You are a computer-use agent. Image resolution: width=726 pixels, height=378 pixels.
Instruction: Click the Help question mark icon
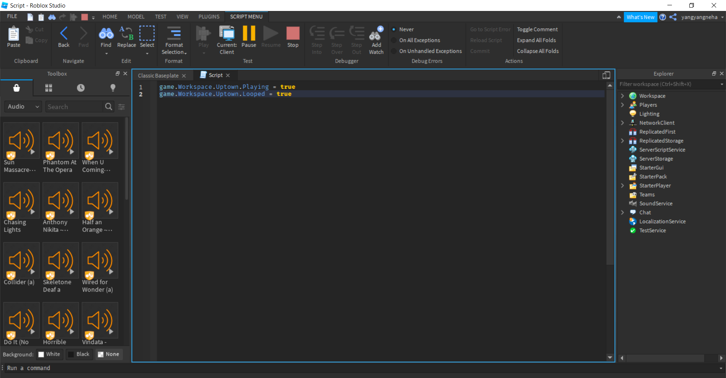(x=662, y=17)
